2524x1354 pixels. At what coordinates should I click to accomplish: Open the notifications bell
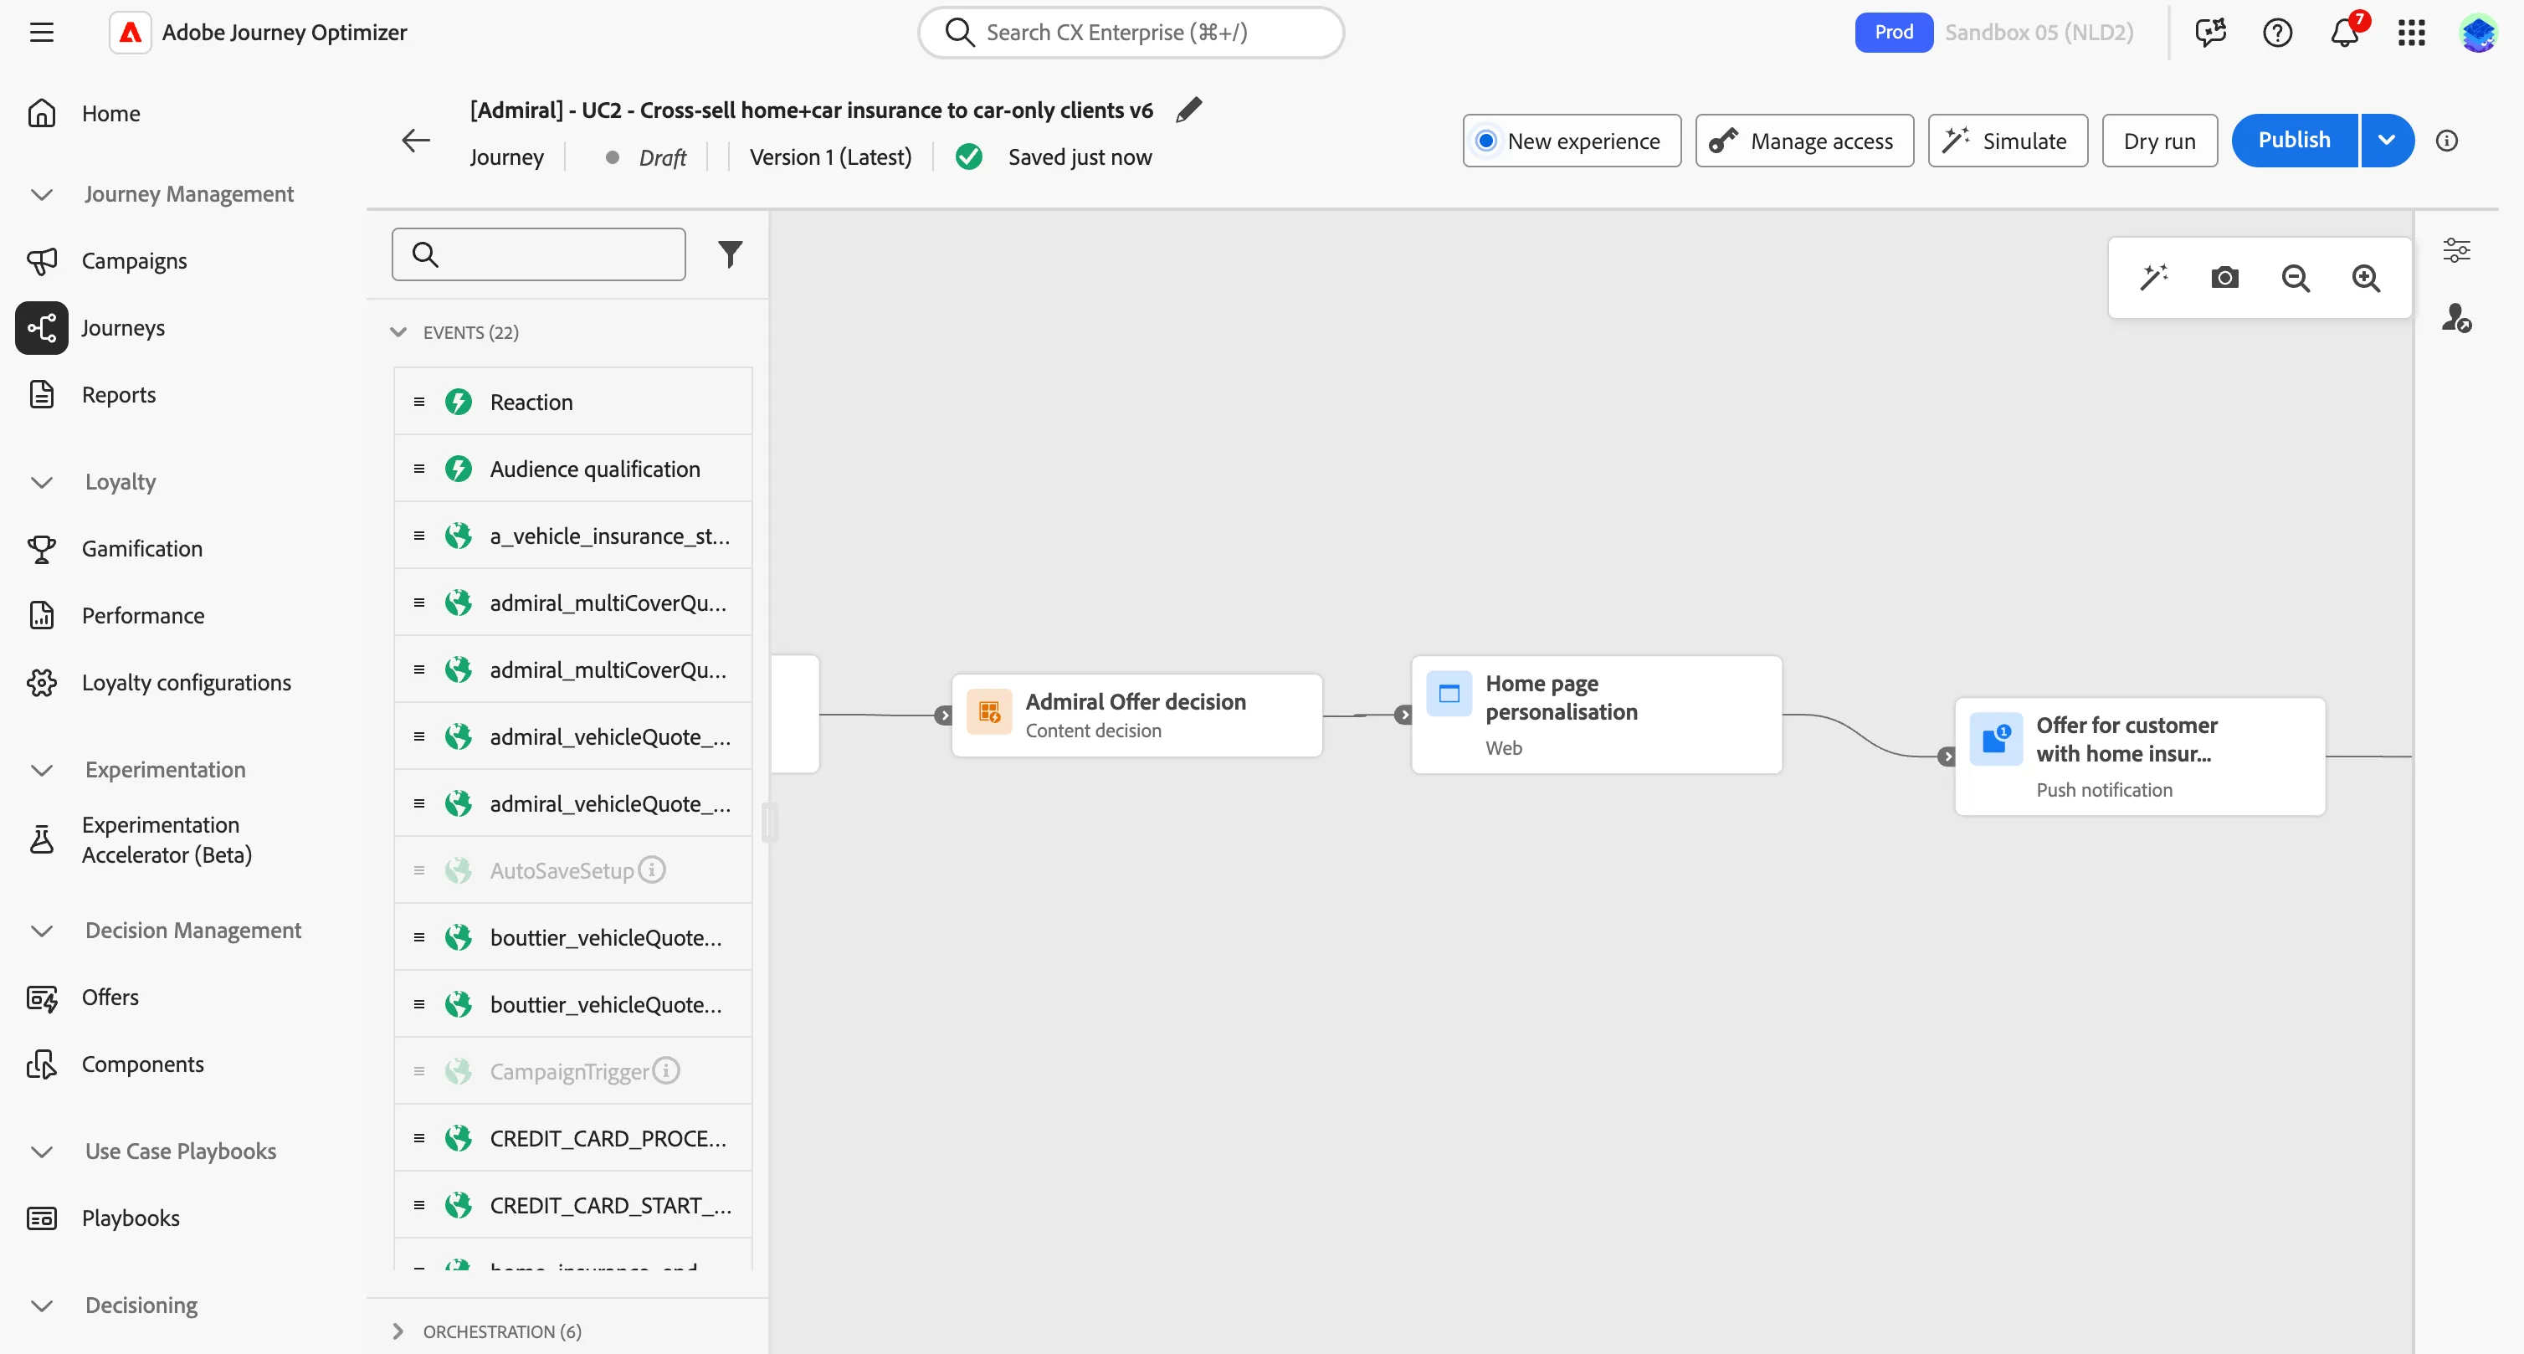click(2345, 33)
